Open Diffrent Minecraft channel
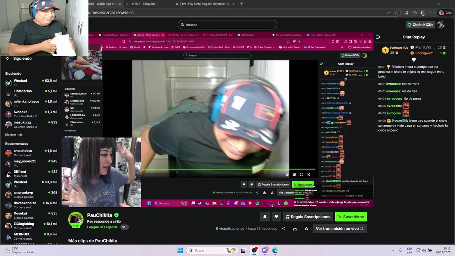The width and height of the screenshot is (455, 256). [x=31, y=174]
